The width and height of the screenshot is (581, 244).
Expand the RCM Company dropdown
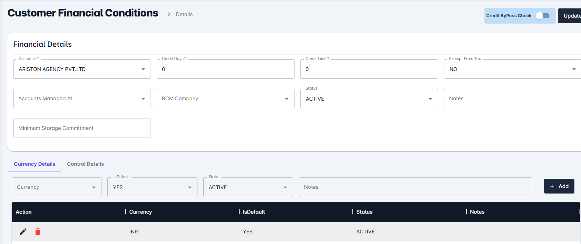225,99
